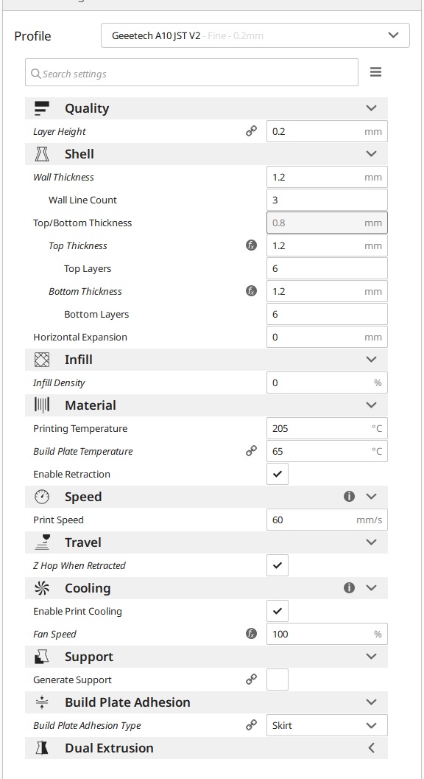Viewport: 424px width, 779px height.
Task: Expand the Dual Extrusion section
Action: pyautogui.click(x=371, y=747)
